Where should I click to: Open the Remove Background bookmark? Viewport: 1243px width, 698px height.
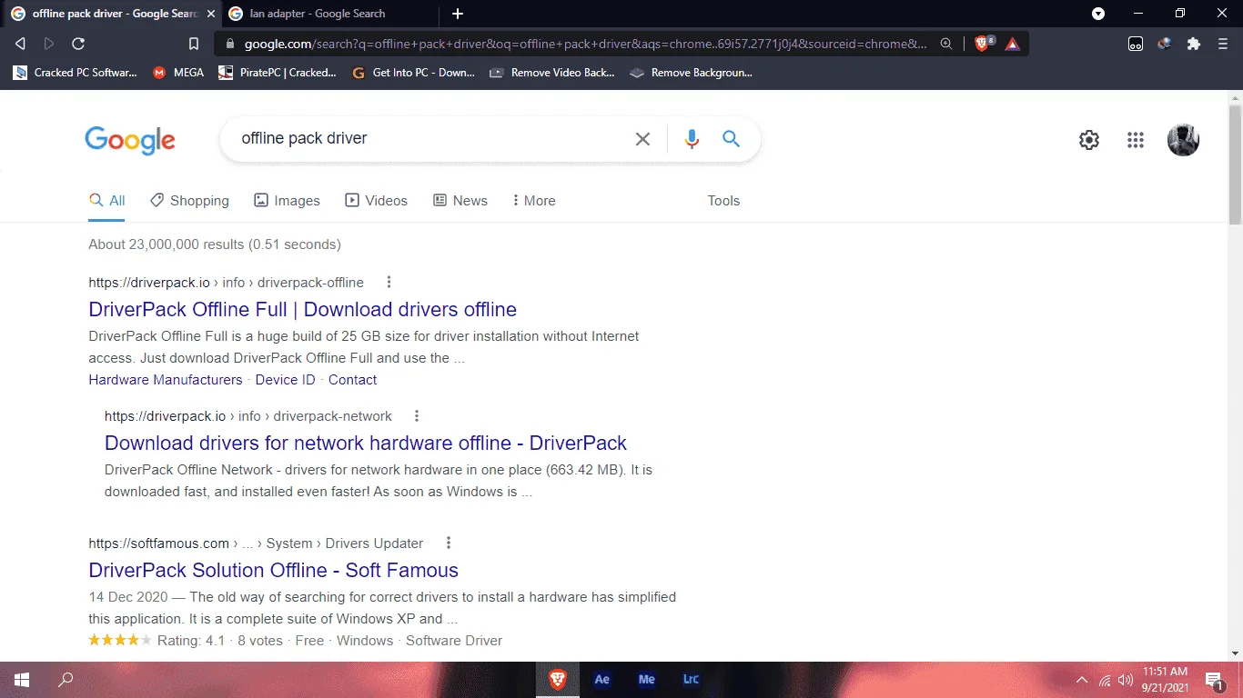click(692, 73)
